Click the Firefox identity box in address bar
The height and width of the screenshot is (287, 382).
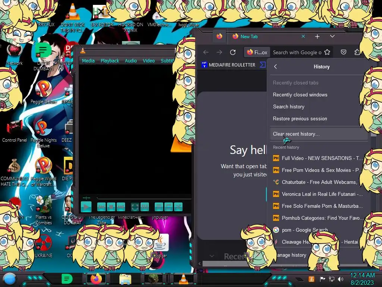(257, 52)
